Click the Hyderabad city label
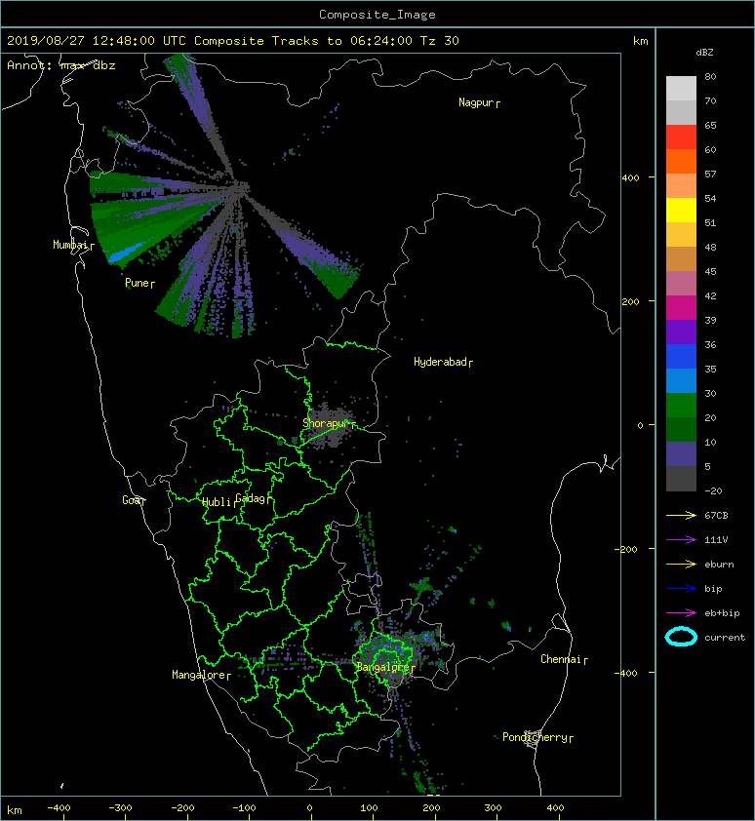 coord(440,362)
